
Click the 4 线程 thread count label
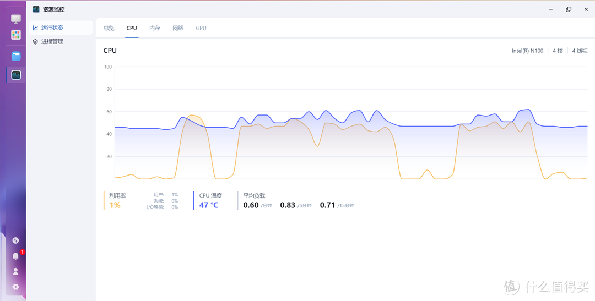[580, 51]
